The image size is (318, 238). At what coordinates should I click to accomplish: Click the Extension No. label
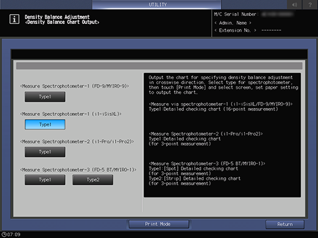click(235, 31)
